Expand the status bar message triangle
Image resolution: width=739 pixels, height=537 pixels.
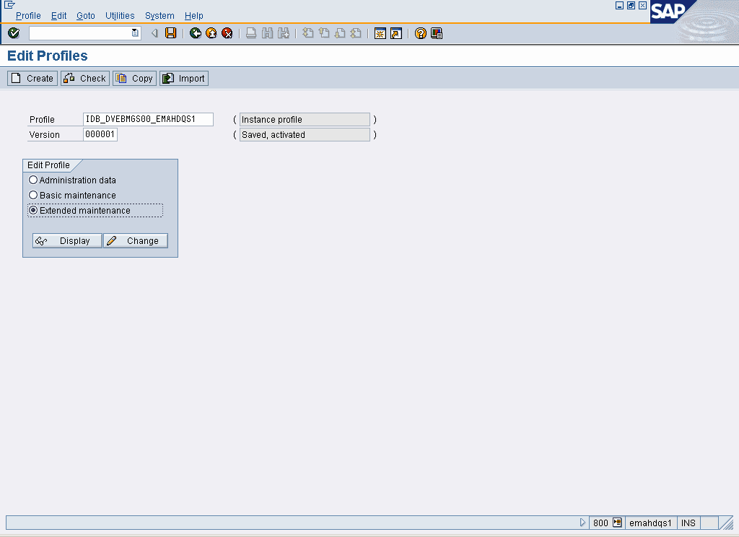click(x=583, y=523)
